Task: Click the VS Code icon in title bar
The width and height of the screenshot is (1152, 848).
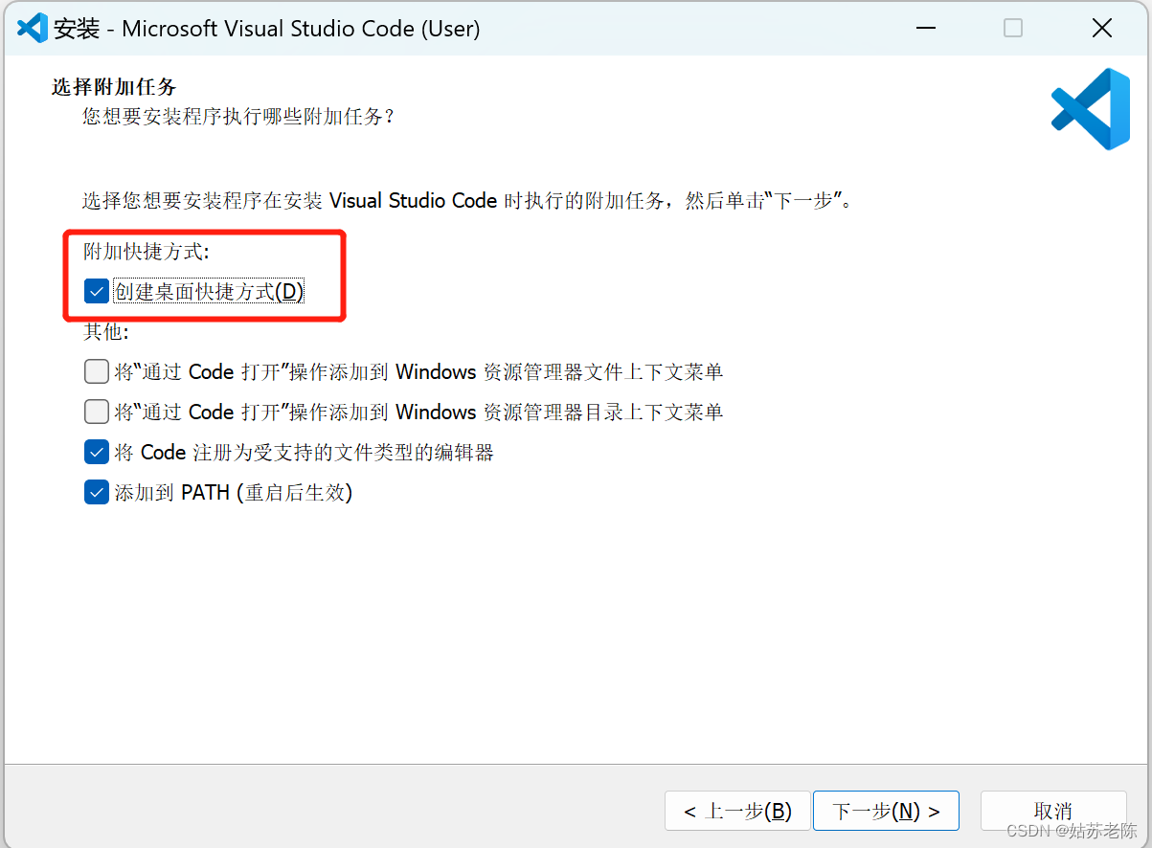Action: pos(32,28)
